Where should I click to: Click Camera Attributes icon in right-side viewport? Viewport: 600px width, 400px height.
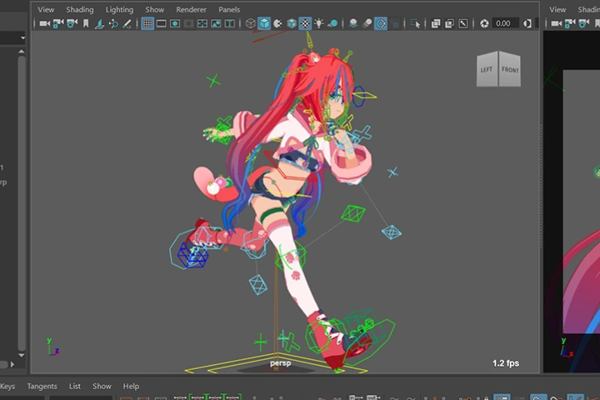tap(583, 23)
